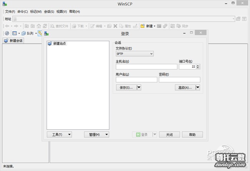Open the Mark (标记) menu

pyautogui.click(x=36, y=12)
